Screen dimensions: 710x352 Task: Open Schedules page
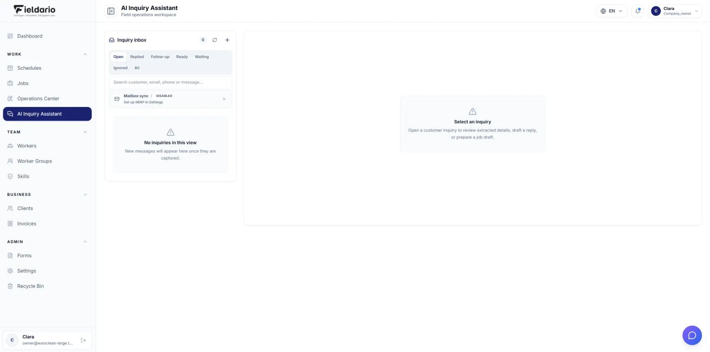click(x=47, y=68)
